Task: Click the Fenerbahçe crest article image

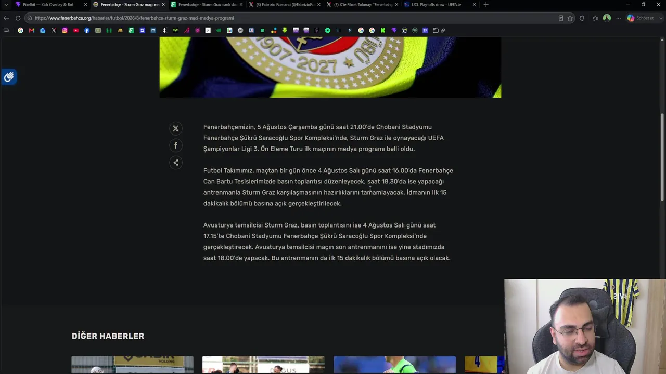Action: (x=330, y=67)
